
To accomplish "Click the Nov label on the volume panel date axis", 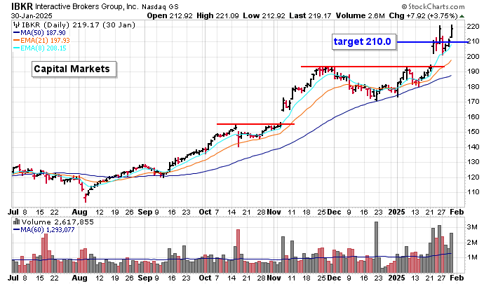I will [x=274, y=278].
